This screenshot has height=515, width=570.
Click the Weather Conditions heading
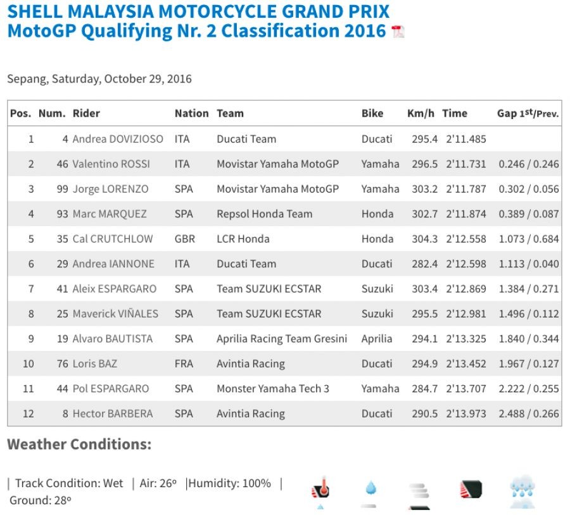coord(79,445)
